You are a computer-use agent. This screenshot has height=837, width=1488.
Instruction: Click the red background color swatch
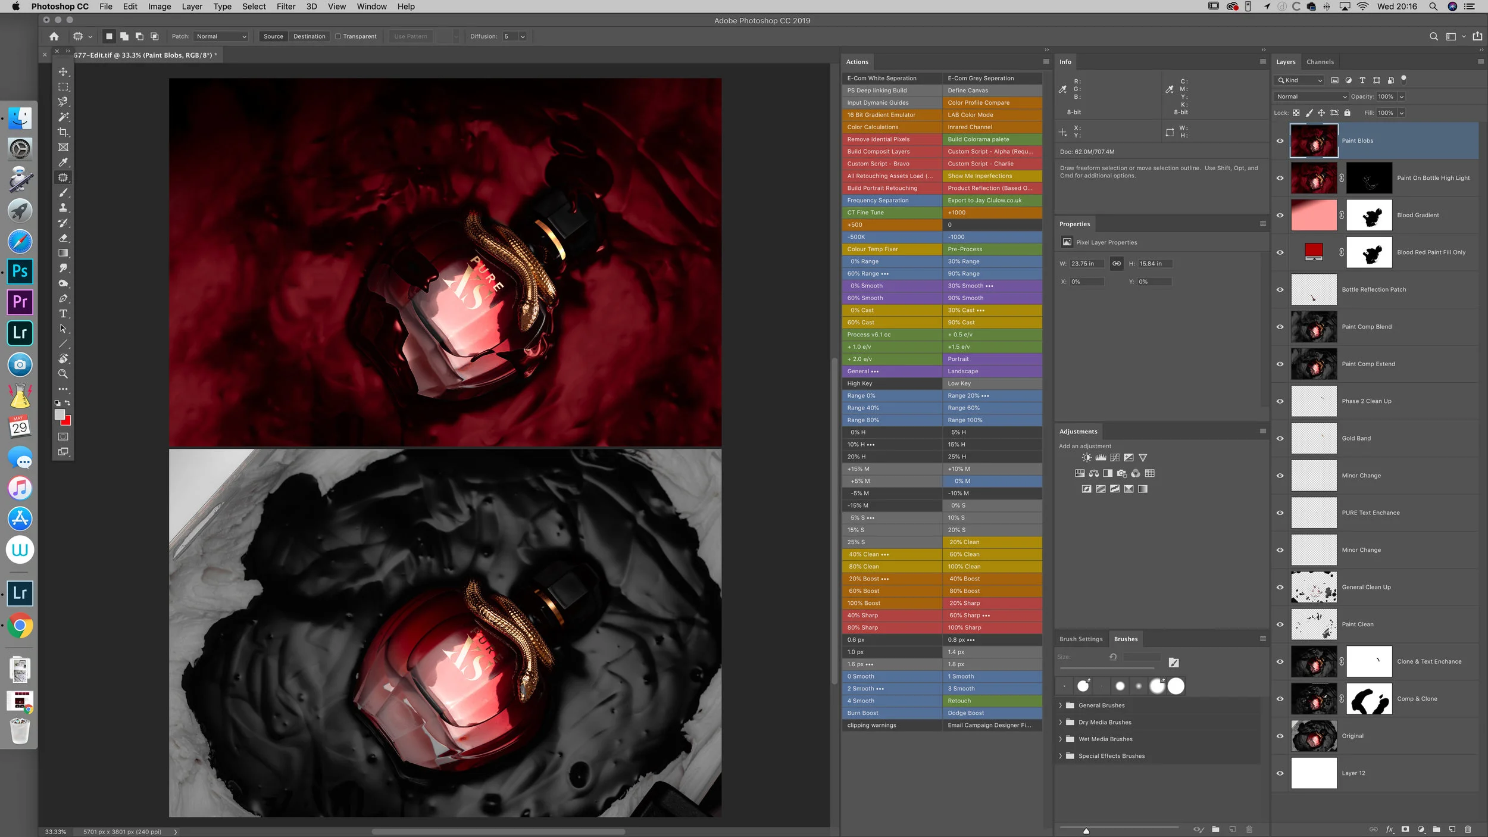[67, 421]
